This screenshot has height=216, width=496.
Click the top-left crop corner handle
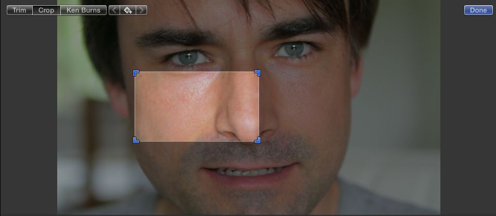tap(136, 73)
